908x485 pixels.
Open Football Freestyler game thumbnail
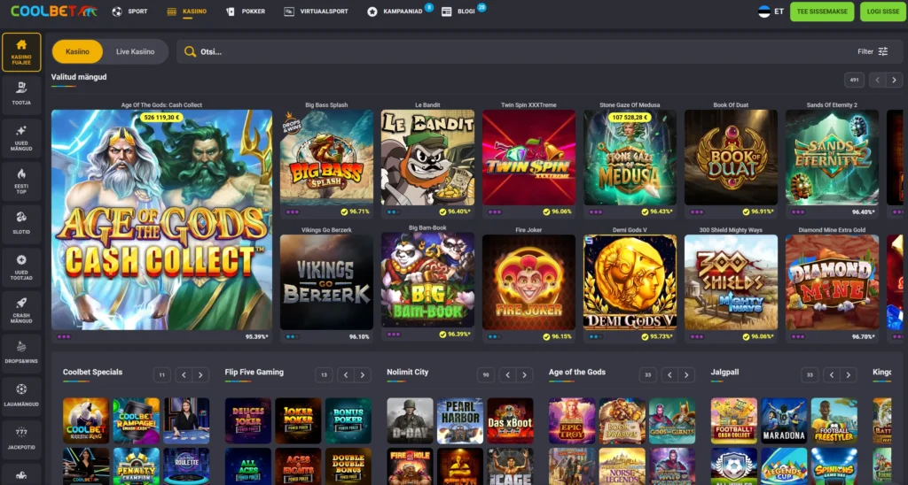click(834, 420)
